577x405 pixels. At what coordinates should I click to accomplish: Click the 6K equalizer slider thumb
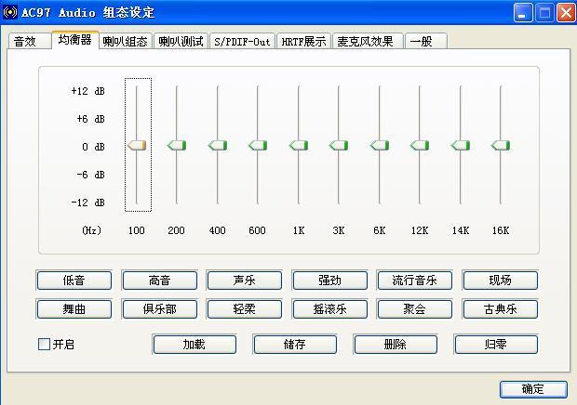tap(380, 146)
